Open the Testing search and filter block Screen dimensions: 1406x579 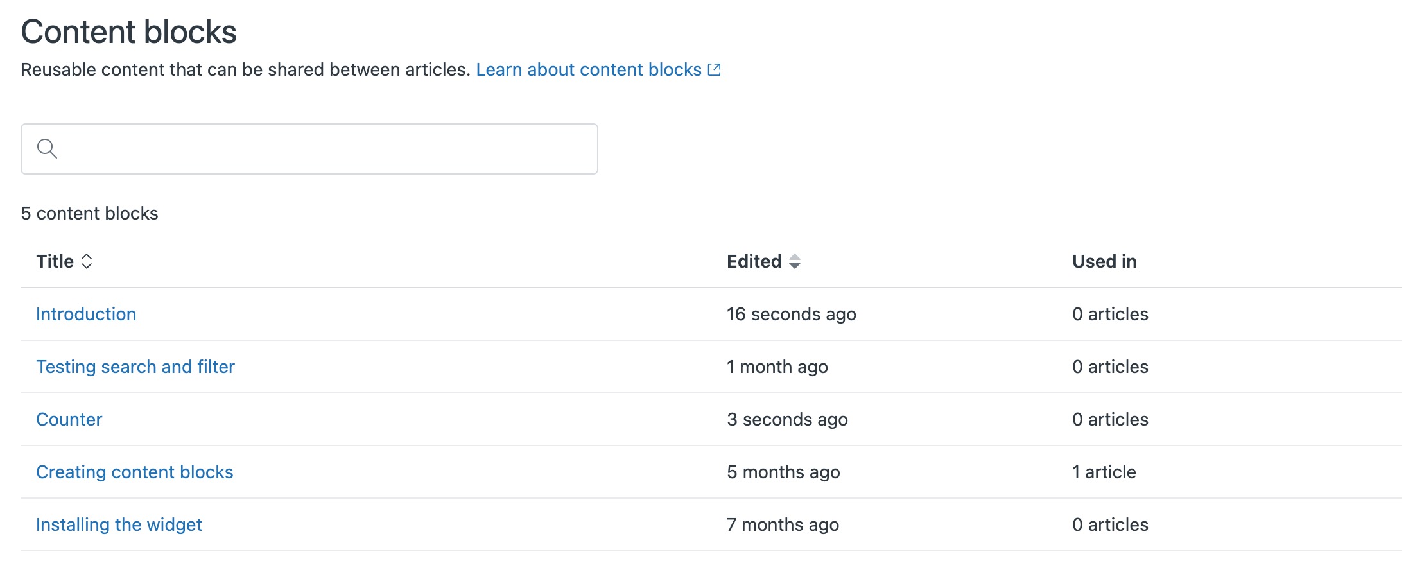[x=135, y=367]
